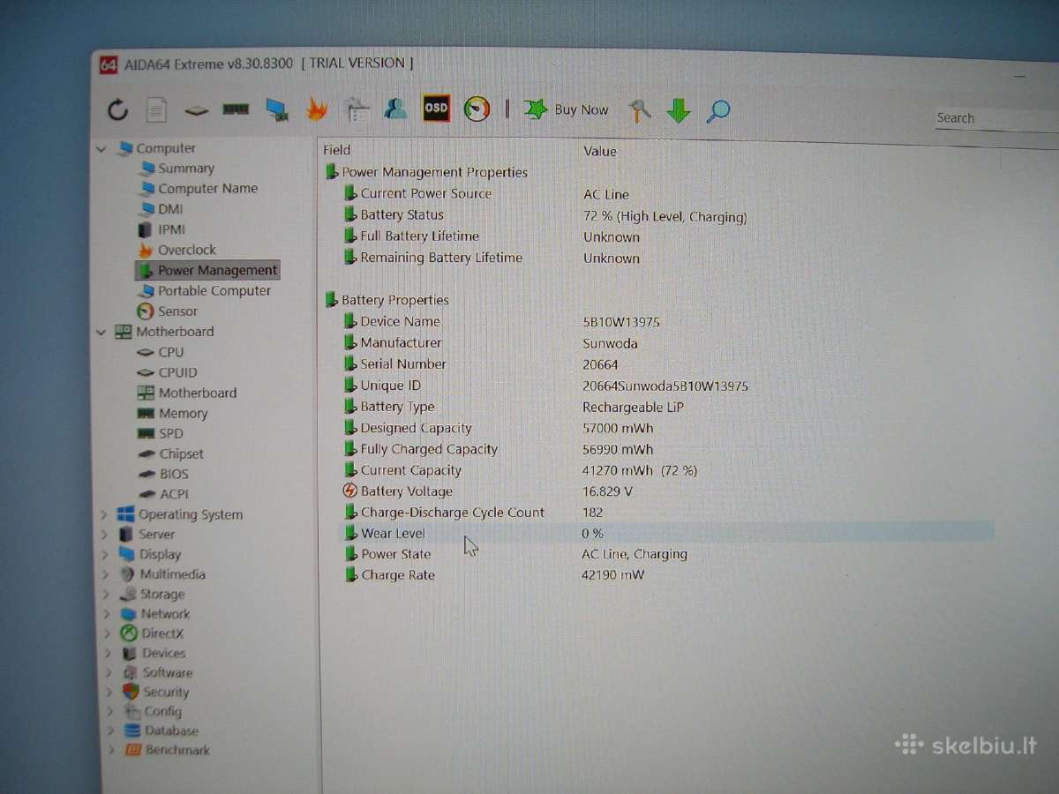
Task: Launch System Stability Test flame icon
Action: tap(317, 109)
